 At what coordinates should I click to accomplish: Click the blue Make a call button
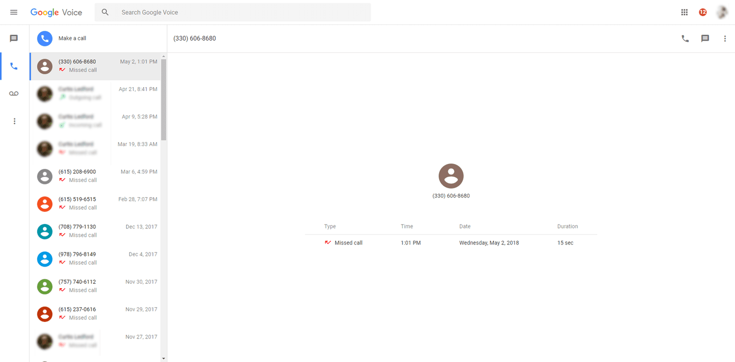[45, 38]
